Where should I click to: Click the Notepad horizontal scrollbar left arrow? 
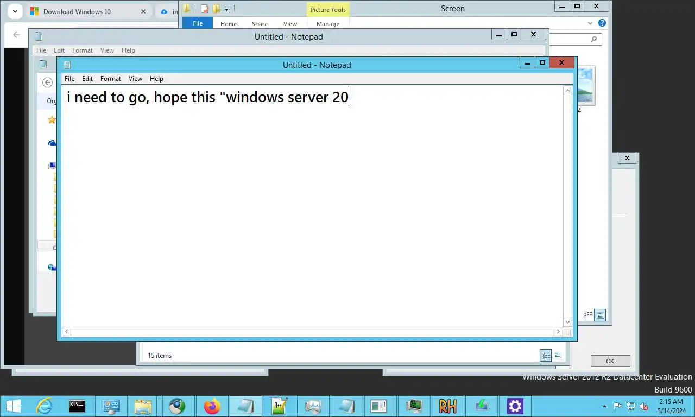[x=66, y=331]
